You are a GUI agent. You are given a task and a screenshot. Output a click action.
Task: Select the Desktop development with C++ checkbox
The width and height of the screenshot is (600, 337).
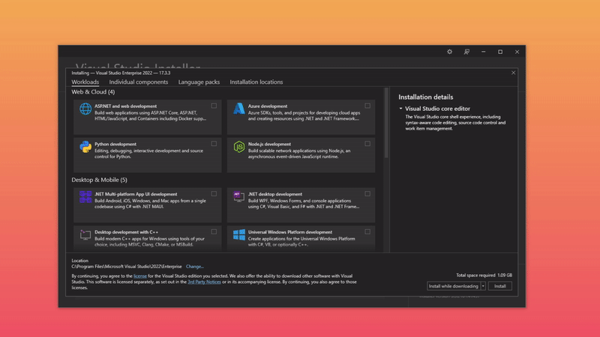coord(214,231)
